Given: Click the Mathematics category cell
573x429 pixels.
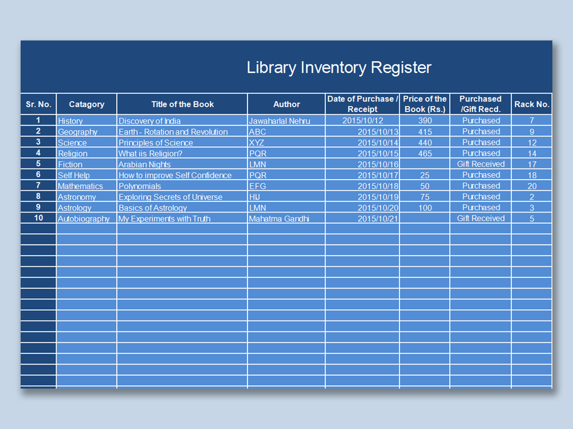Looking at the screenshot, I should [86, 186].
